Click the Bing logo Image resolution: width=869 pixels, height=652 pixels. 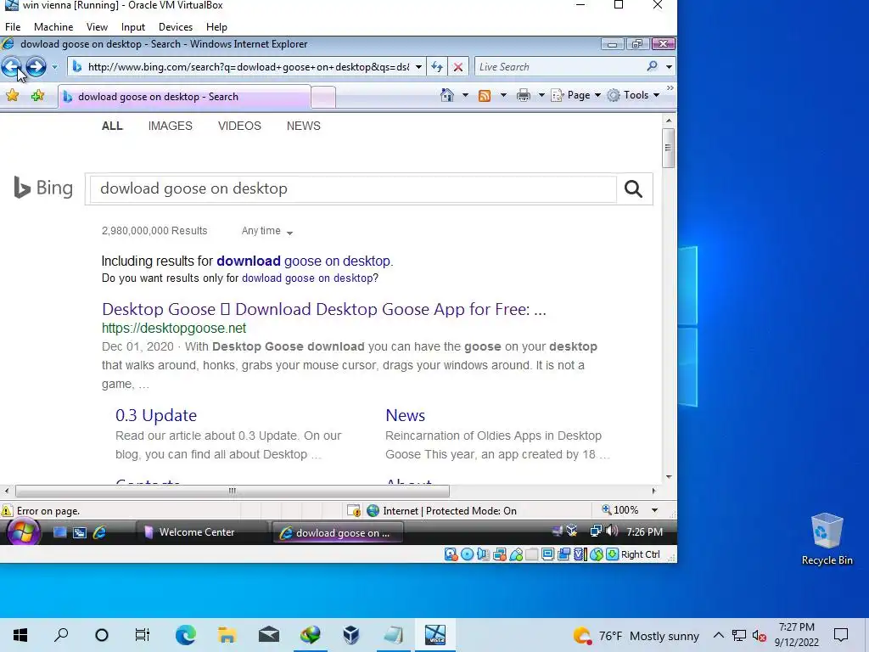[43, 188]
